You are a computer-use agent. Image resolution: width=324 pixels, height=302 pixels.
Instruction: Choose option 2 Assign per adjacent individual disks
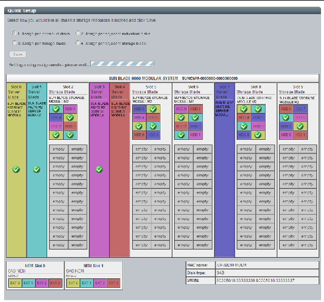pos(77,33)
